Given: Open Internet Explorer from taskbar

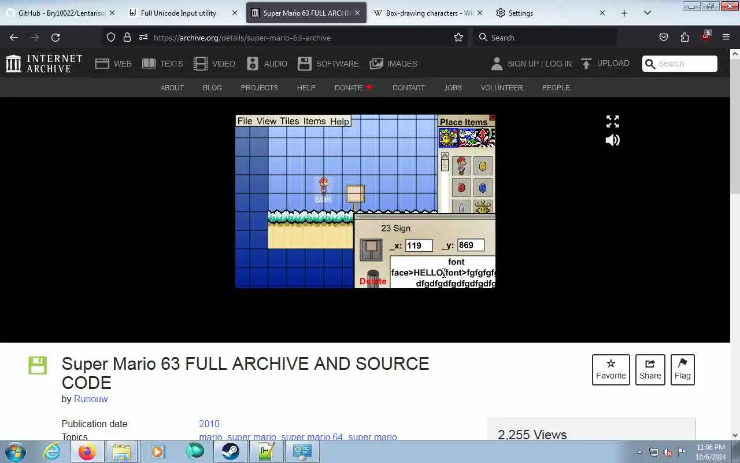Looking at the screenshot, I should (x=51, y=451).
